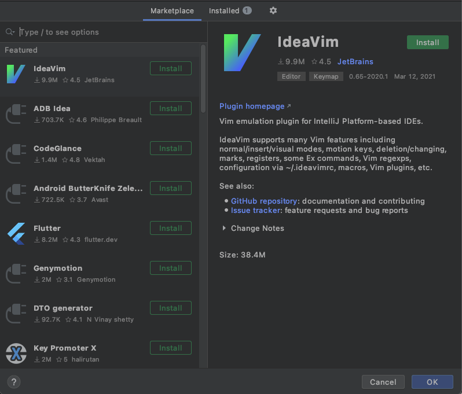Select the Key Promoter X plugin name
This screenshot has width=462, height=394.
tap(65, 348)
